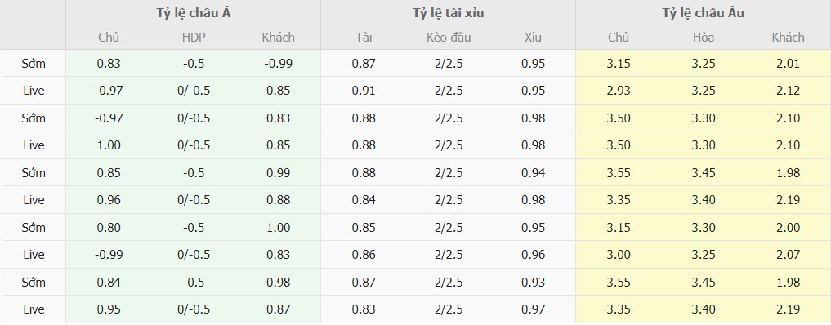This screenshot has width=831, height=325.
Task: Click Tài odds value 0.83 in last row
Action: pyautogui.click(x=364, y=309)
